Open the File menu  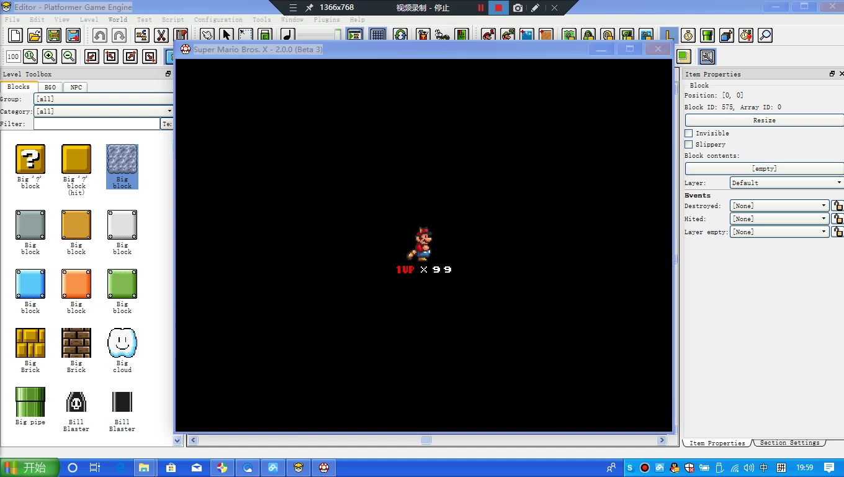tap(12, 19)
